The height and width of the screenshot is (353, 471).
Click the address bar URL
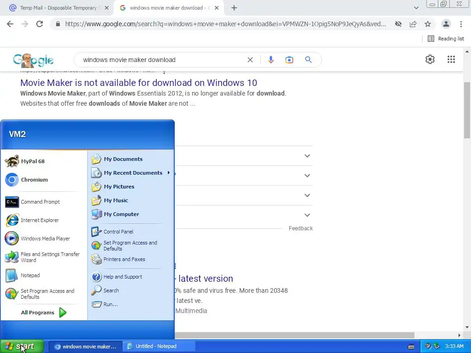point(225,24)
